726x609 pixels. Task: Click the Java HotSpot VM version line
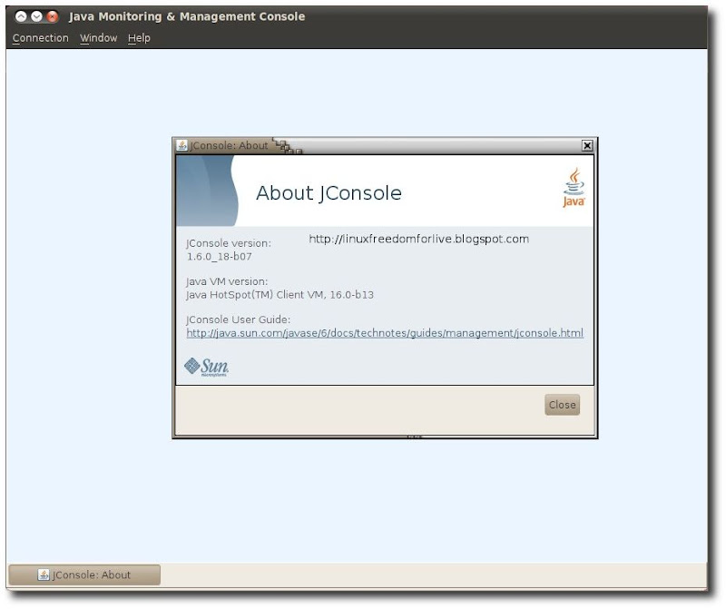tap(281, 294)
